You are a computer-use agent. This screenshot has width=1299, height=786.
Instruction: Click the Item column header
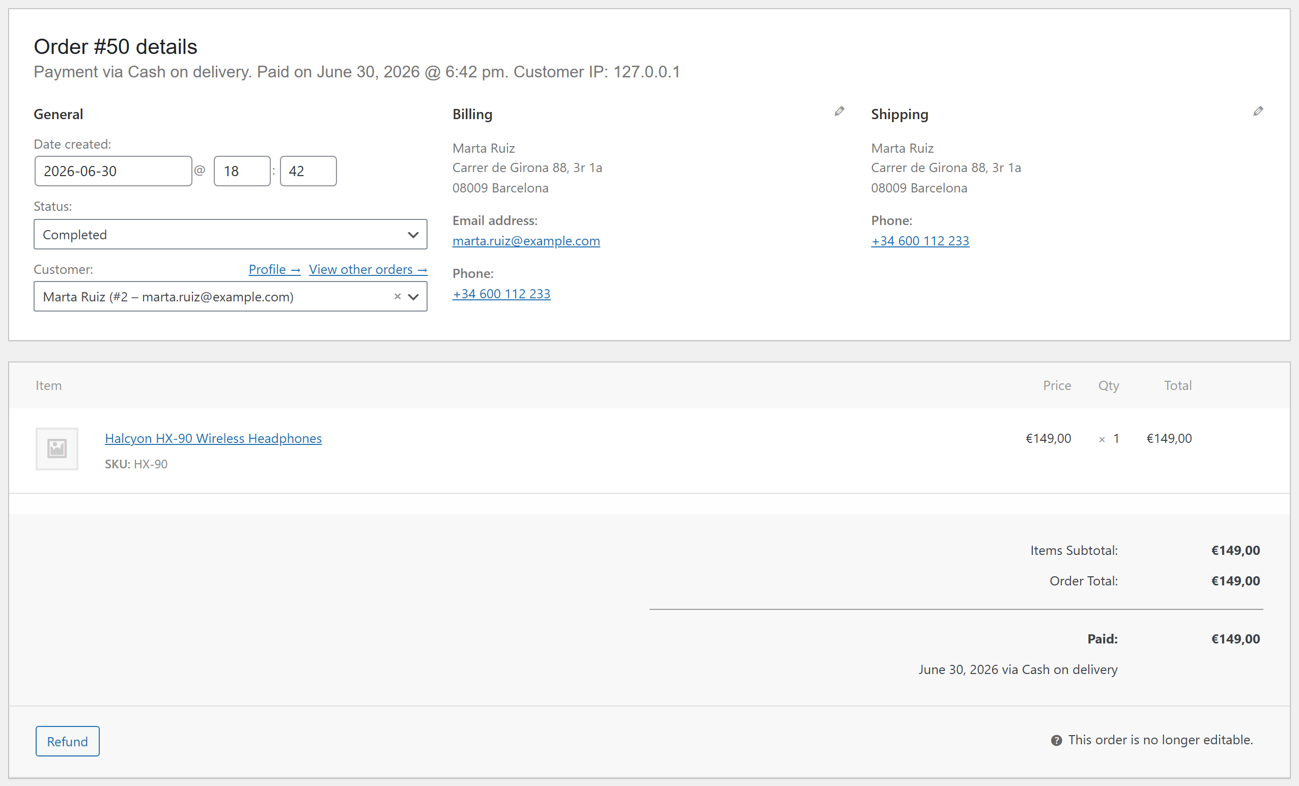click(48, 386)
